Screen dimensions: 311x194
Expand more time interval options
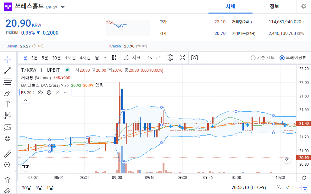(x=105, y=58)
